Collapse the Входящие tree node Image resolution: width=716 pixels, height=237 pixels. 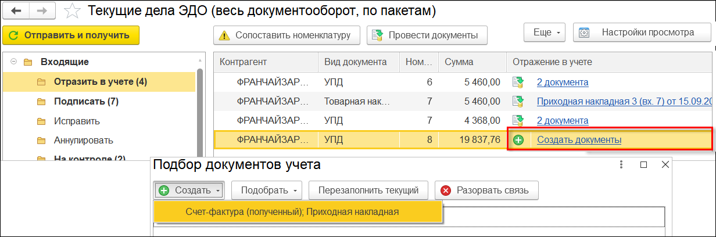point(13,62)
